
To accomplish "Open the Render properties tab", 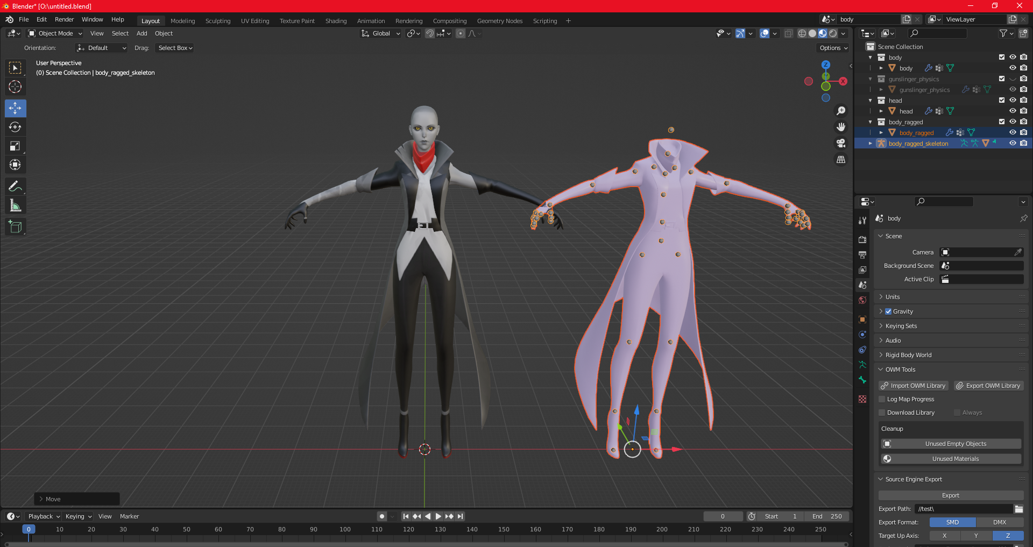I will 862,239.
